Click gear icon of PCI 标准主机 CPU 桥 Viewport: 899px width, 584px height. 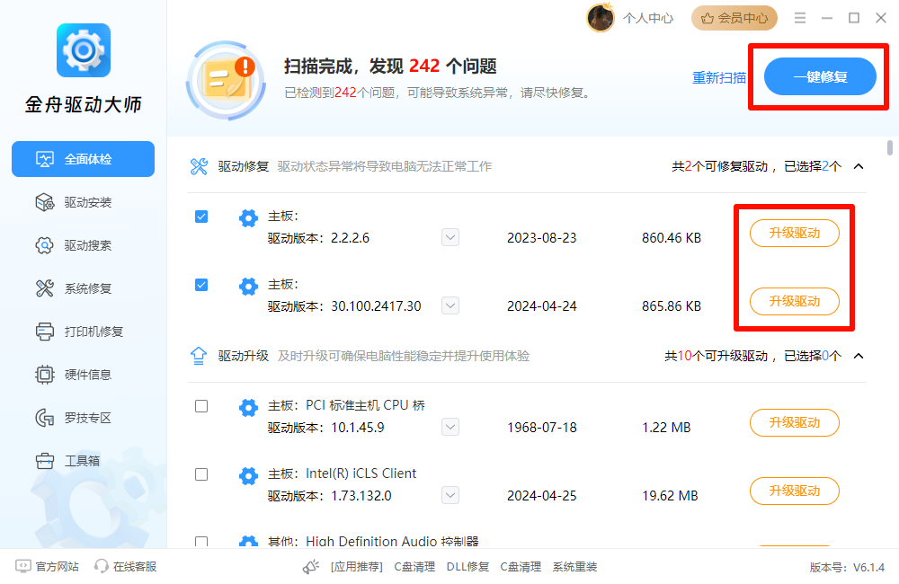click(248, 408)
